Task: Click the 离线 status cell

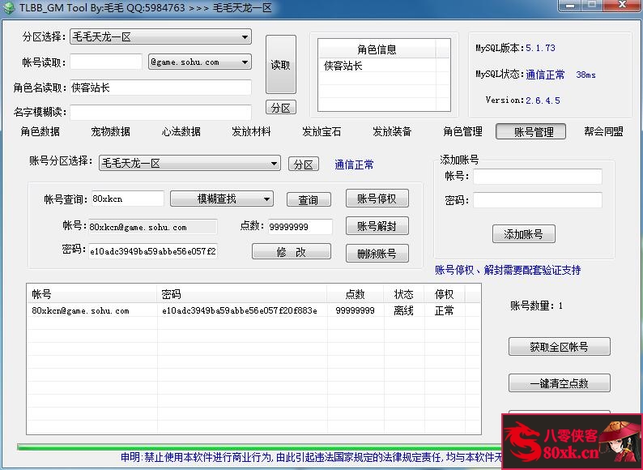Action: (x=403, y=310)
